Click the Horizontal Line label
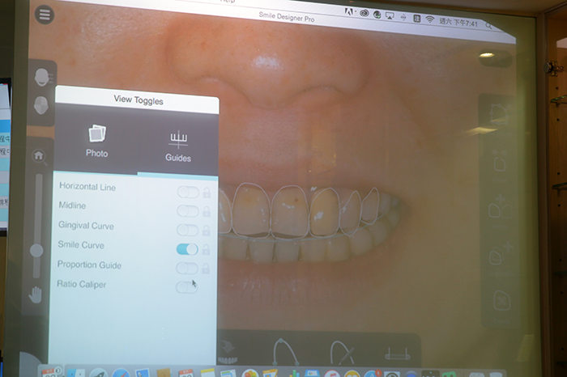 click(87, 187)
